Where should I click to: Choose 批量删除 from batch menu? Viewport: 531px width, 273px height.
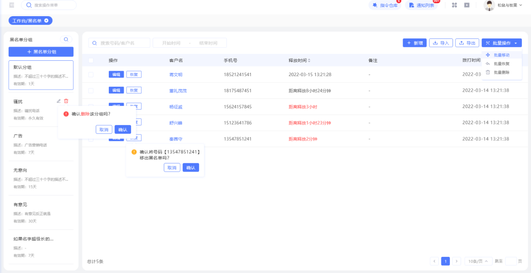(501, 72)
